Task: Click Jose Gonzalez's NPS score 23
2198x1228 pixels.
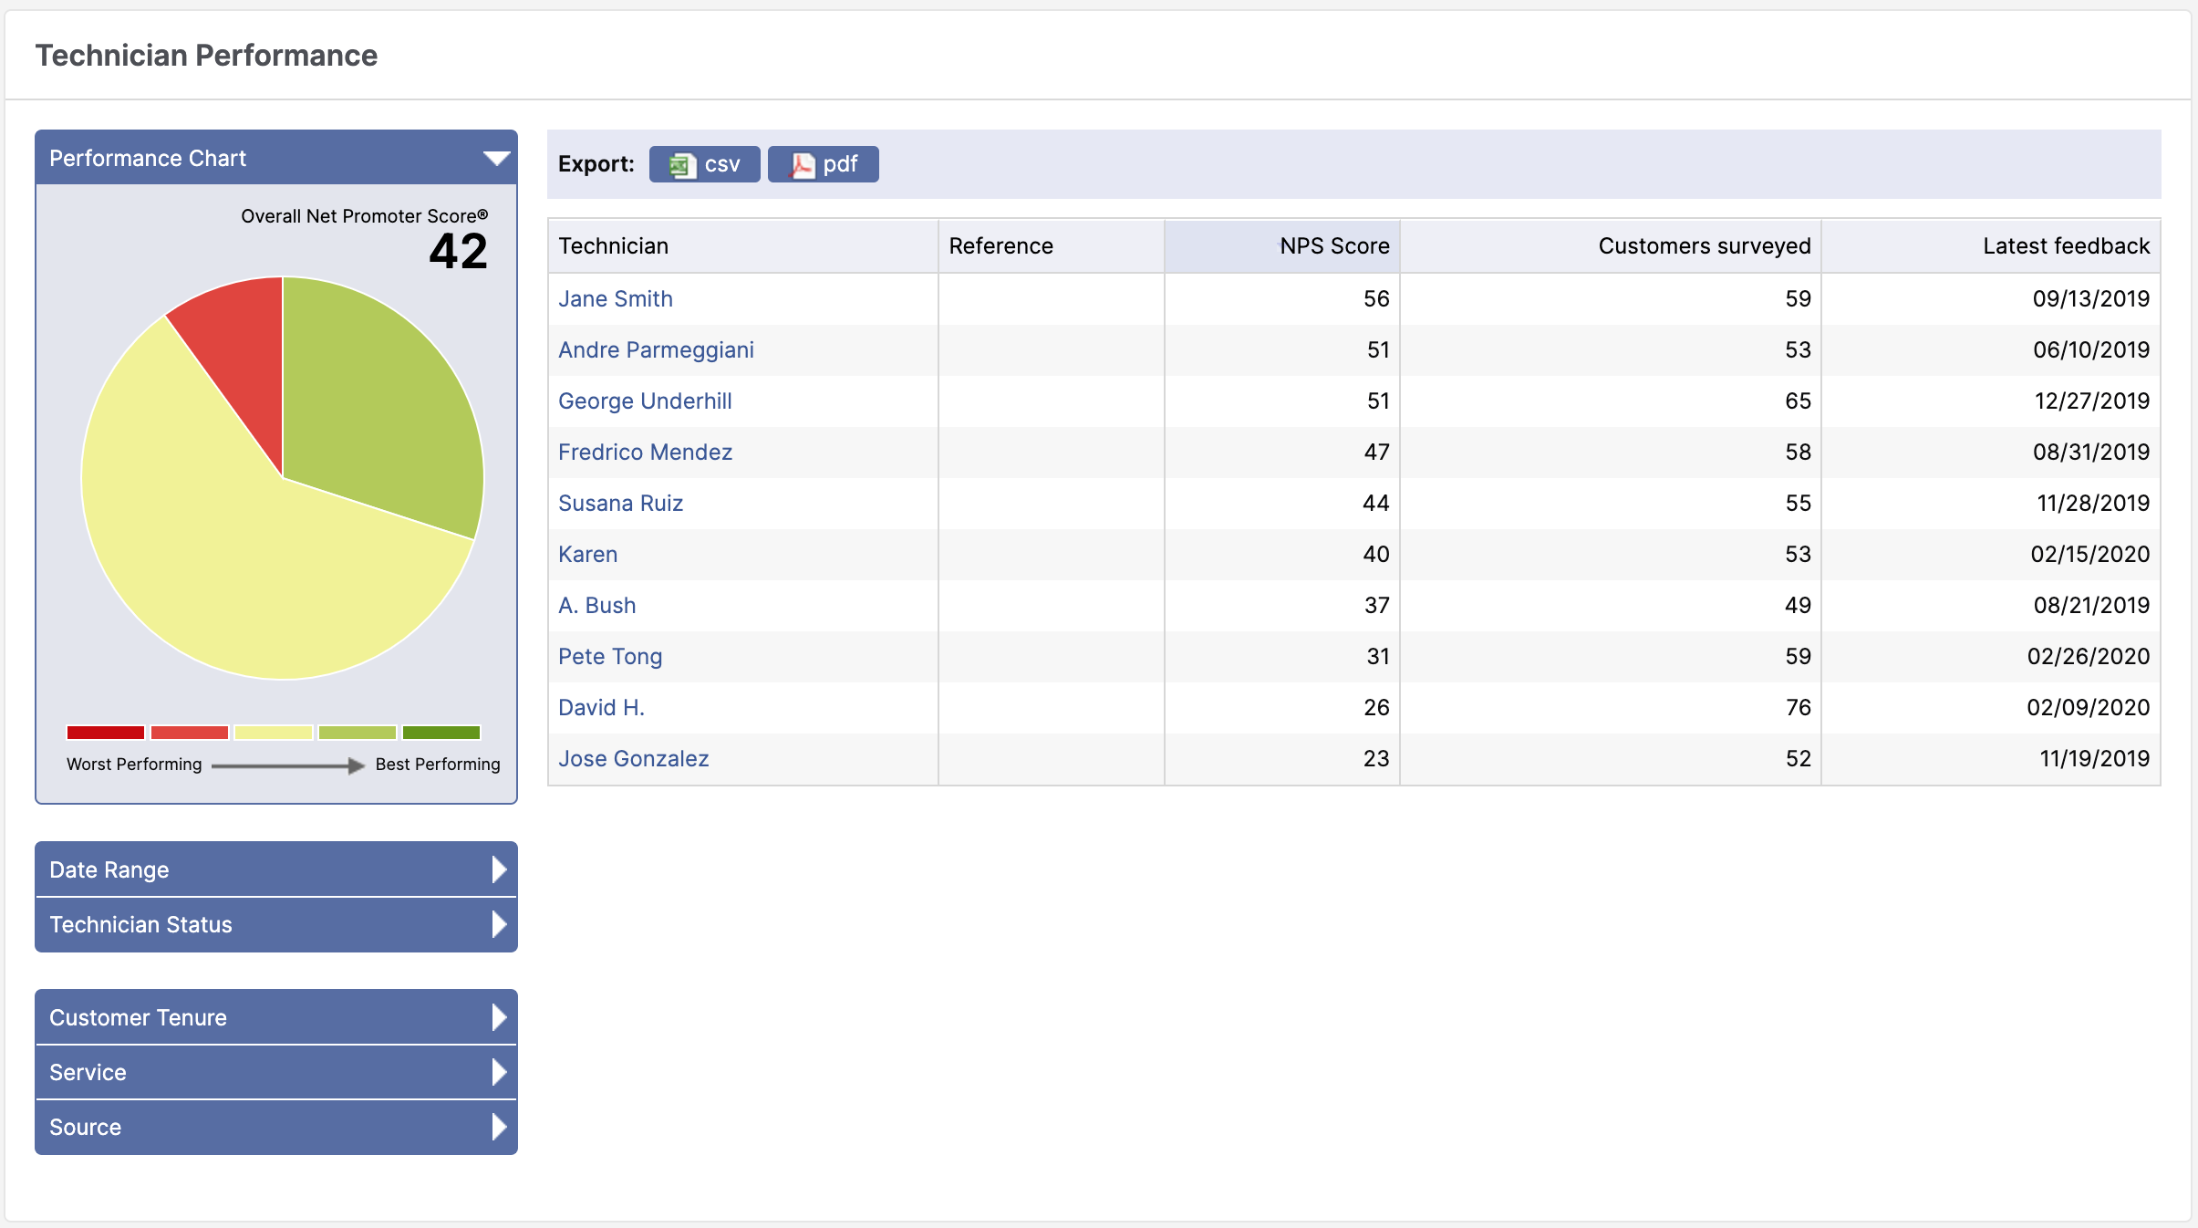Action: pyautogui.click(x=1376, y=758)
